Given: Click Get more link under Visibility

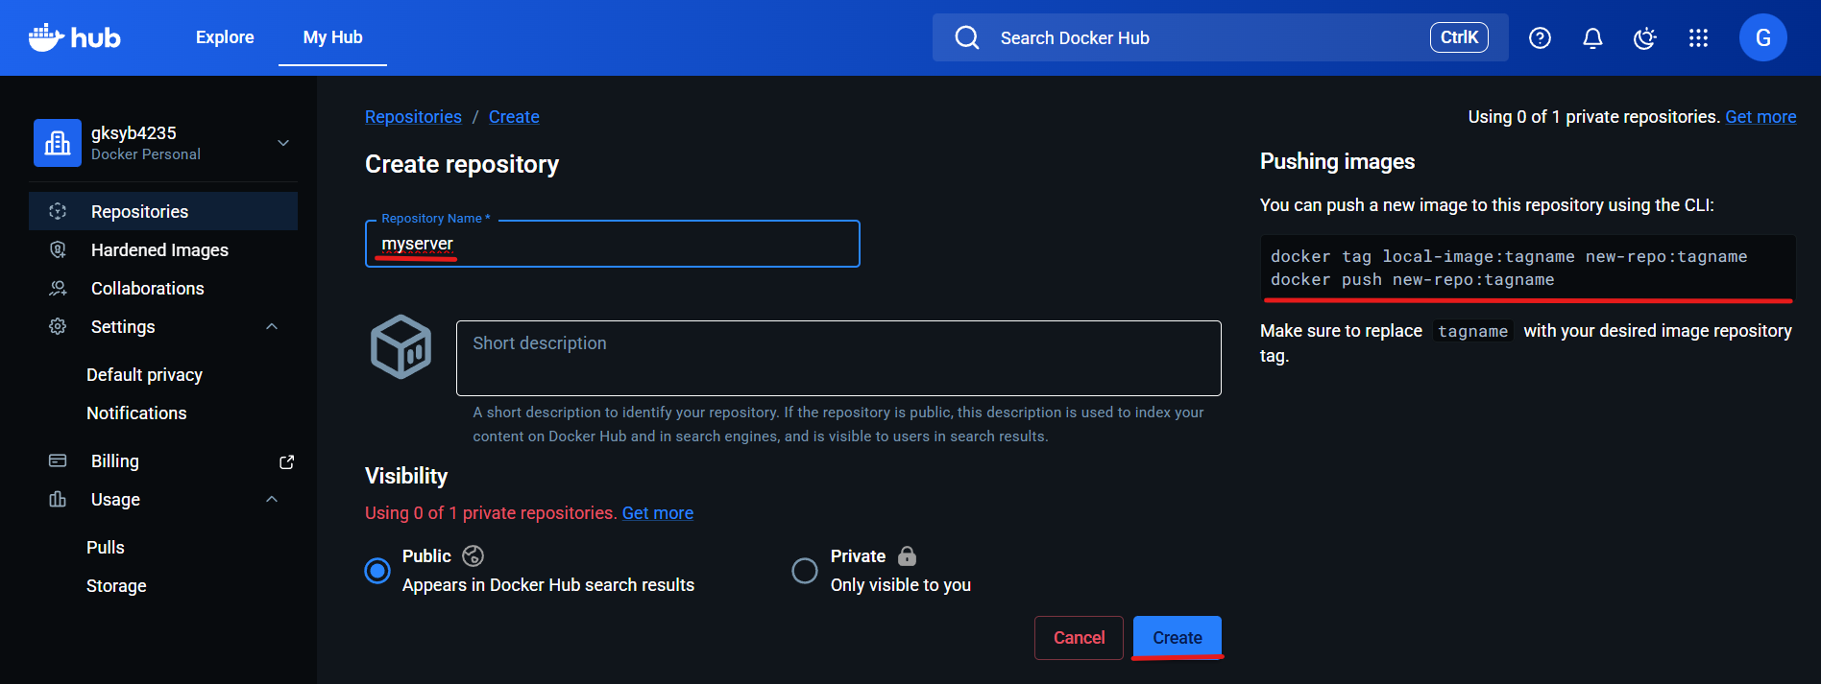Looking at the screenshot, I should coord(658,512).
